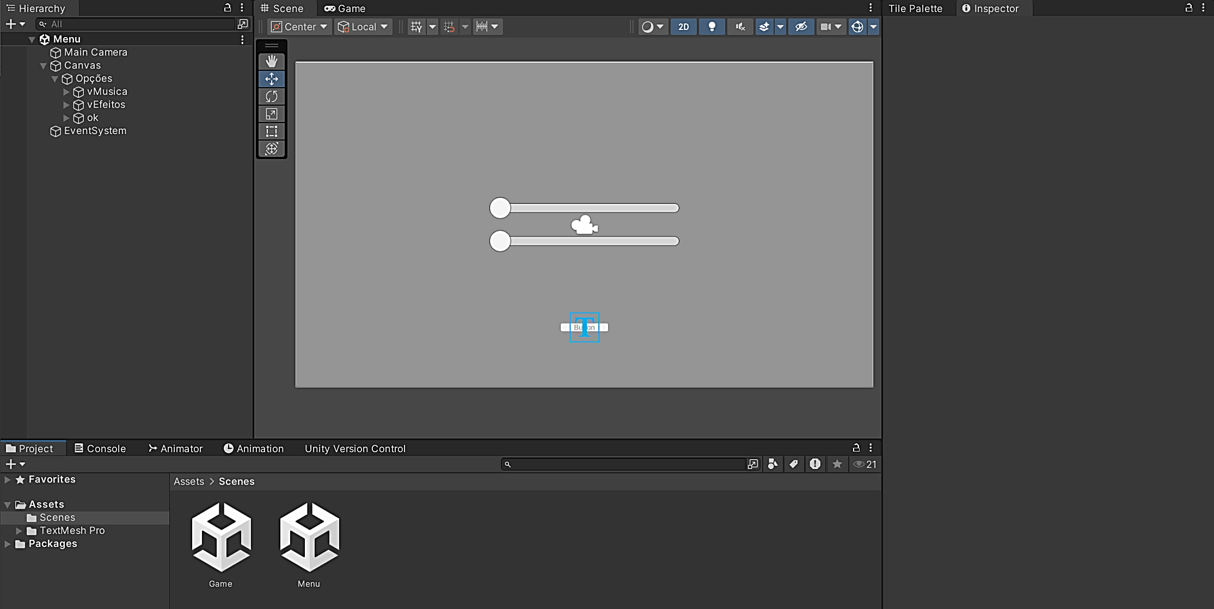Select the Scale tool
1214x609 pixels.
pos(271,114)
